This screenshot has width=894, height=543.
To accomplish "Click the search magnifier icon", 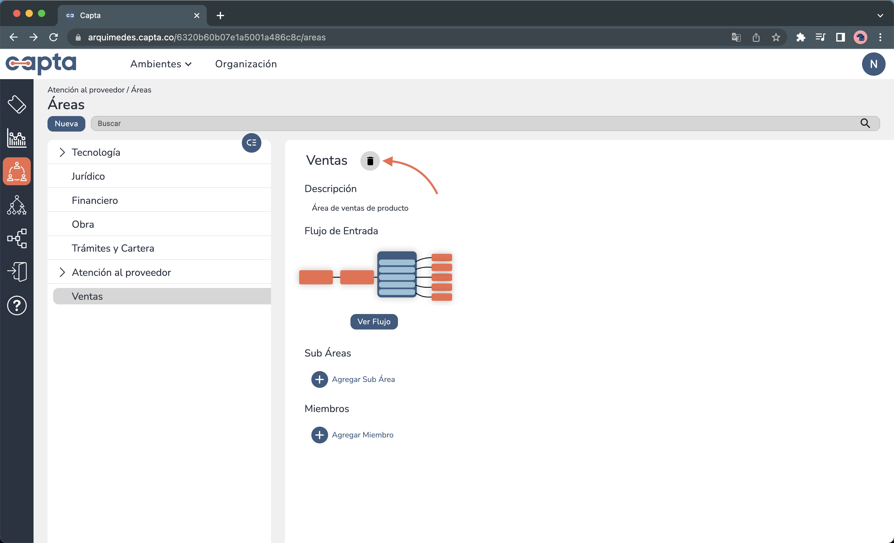I will pyautogui.click(x=865, y=124).
